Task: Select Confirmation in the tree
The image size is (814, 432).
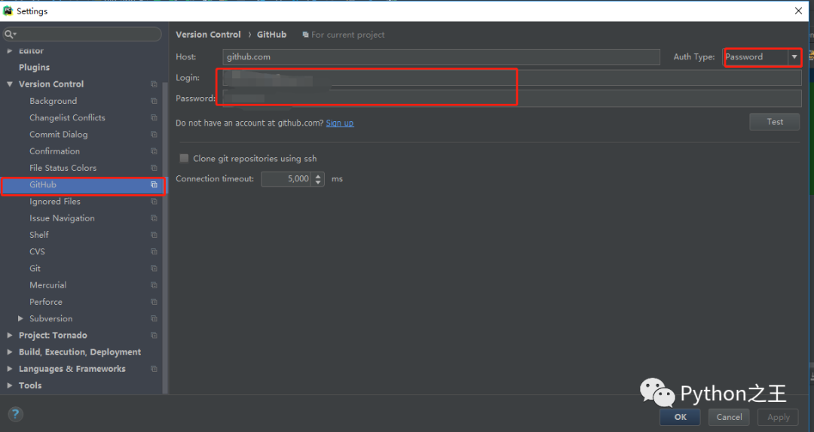Action: click(x=54, y=151)
